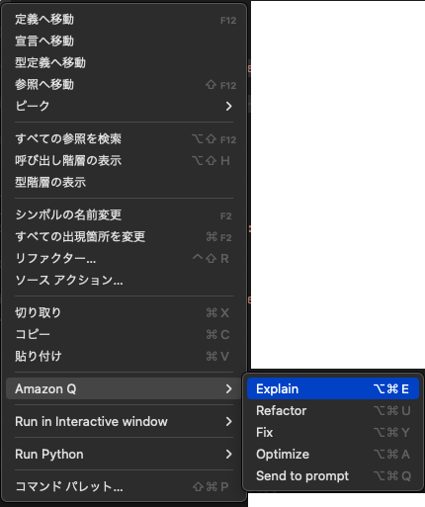Image resolution: width=425 pixels, height=507 pixels.
Task: Select Send to prompt option
Action: point(333,476)
